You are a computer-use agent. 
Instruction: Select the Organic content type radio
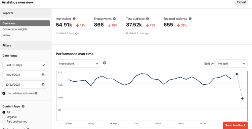point(4,117)
